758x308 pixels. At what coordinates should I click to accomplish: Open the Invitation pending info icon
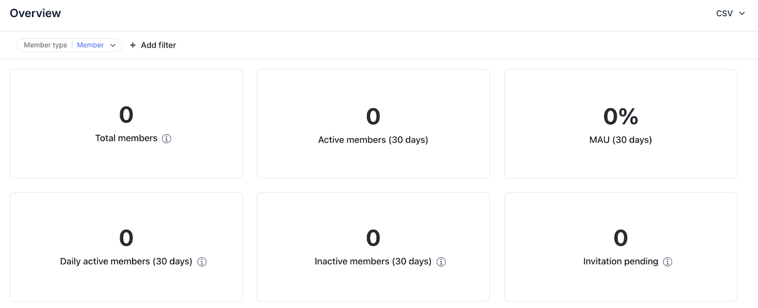668,261
